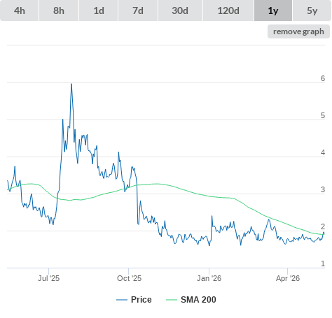This screenshot has width=332, height=318.
Task: Click the price peak near 6
Action: [71, 84]
